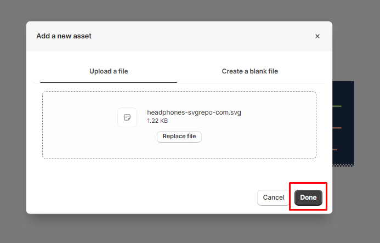
Task: Click Cancel to discard the upload
Action: pyautogui.click(x=273, y=197)
